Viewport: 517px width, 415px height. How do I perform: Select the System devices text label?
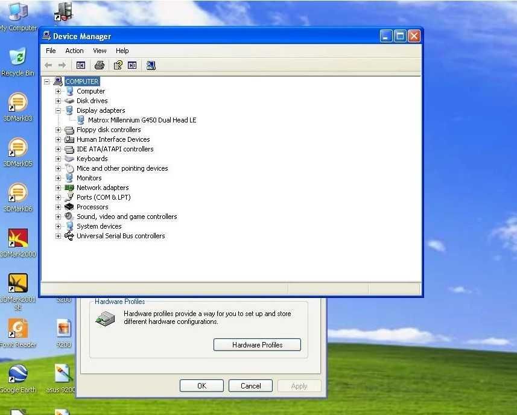pyautogui.click(x=99, y=226)
